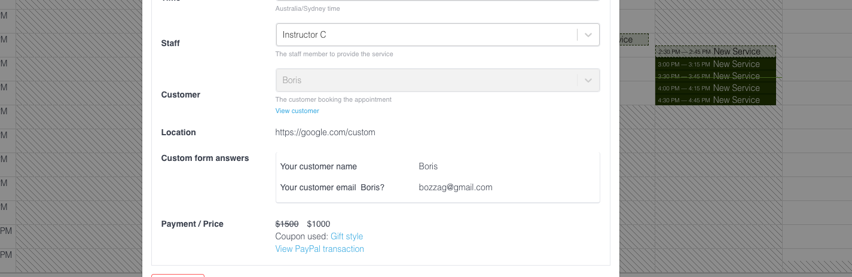This screenshot has width=852, height=277.
Task: Open the Staff dropdown showing Instructor C
Action: coord(426,35)
